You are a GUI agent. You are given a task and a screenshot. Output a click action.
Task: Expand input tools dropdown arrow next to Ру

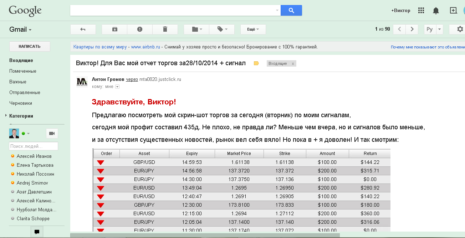pyautogui.click(x=439, y=29)
